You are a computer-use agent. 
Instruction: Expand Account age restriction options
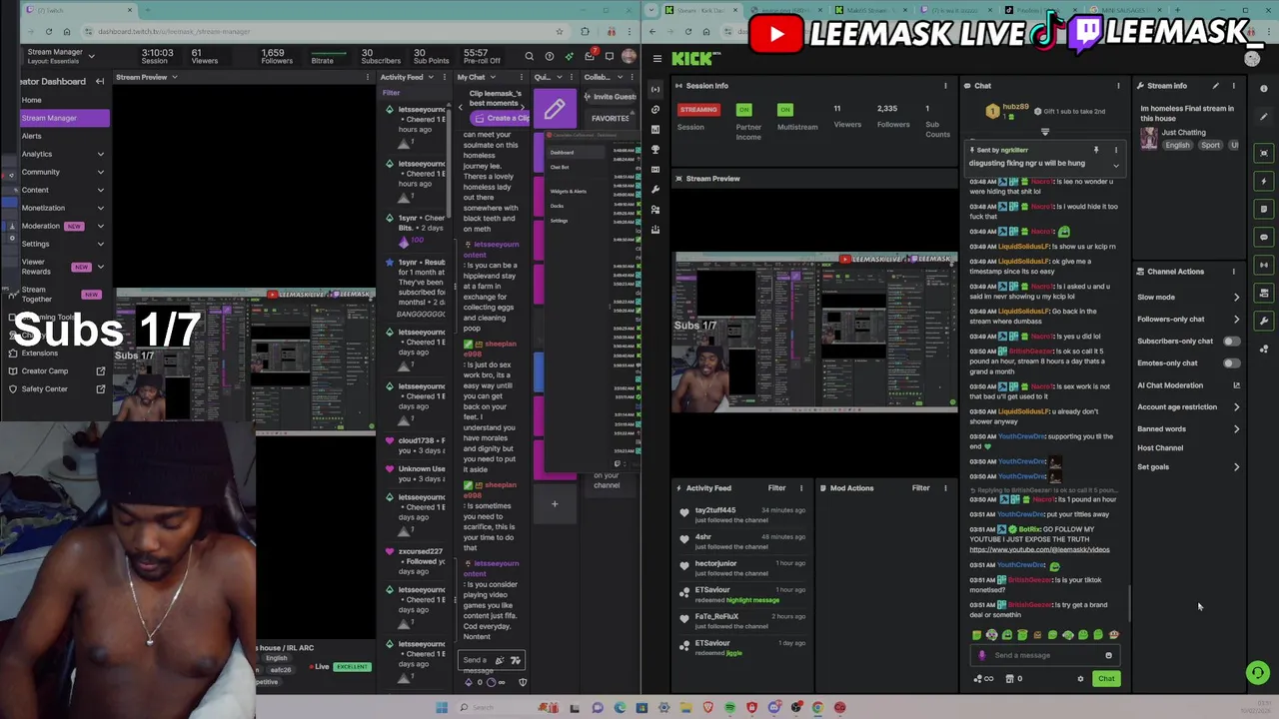(1236, 407)
